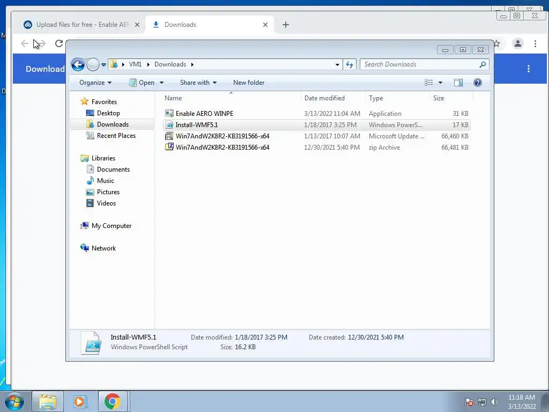
Task: Go back in Chrome
Action: coord(25,43)
